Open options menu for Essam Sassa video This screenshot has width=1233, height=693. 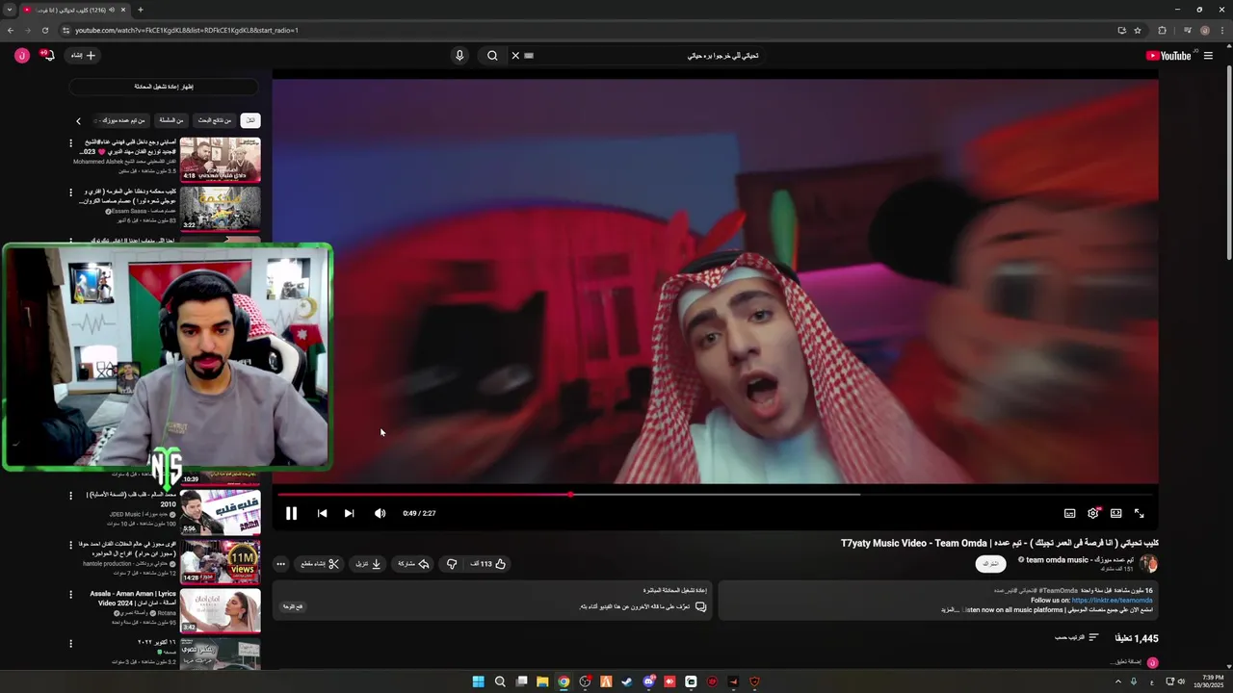[x=70, y=192]
